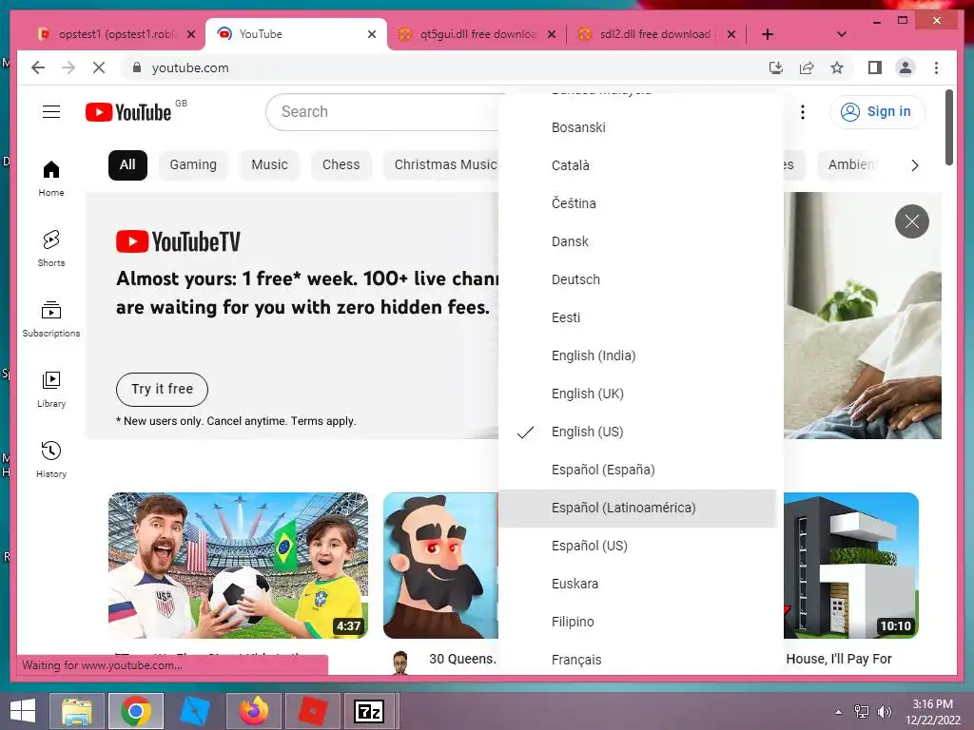This screenshot has width=974, height=730.
Task: Select checked English (US) language
Action: [637, 432]
